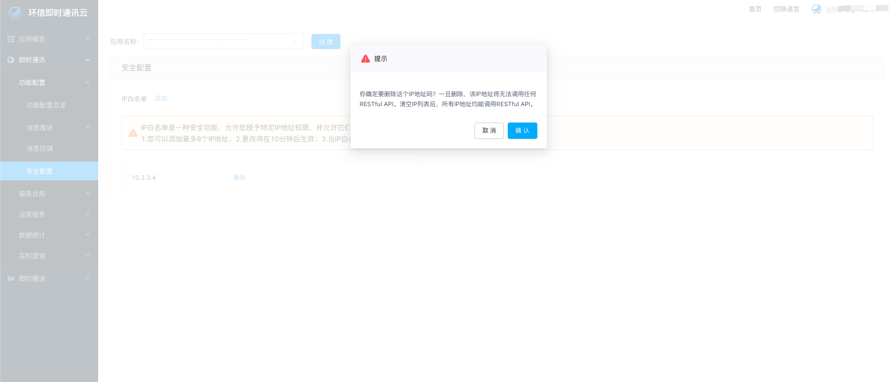Expand the 服务合规 menu chevron
The image size is (896, 382).
87,194
